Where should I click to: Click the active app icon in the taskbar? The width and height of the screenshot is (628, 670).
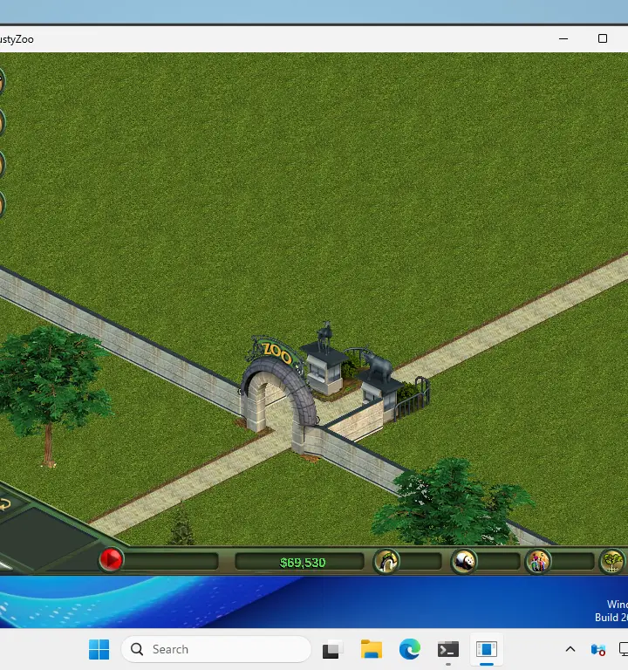[486, 649]
